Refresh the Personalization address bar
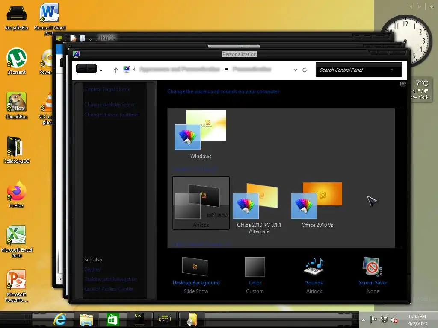 click(305, 70)
